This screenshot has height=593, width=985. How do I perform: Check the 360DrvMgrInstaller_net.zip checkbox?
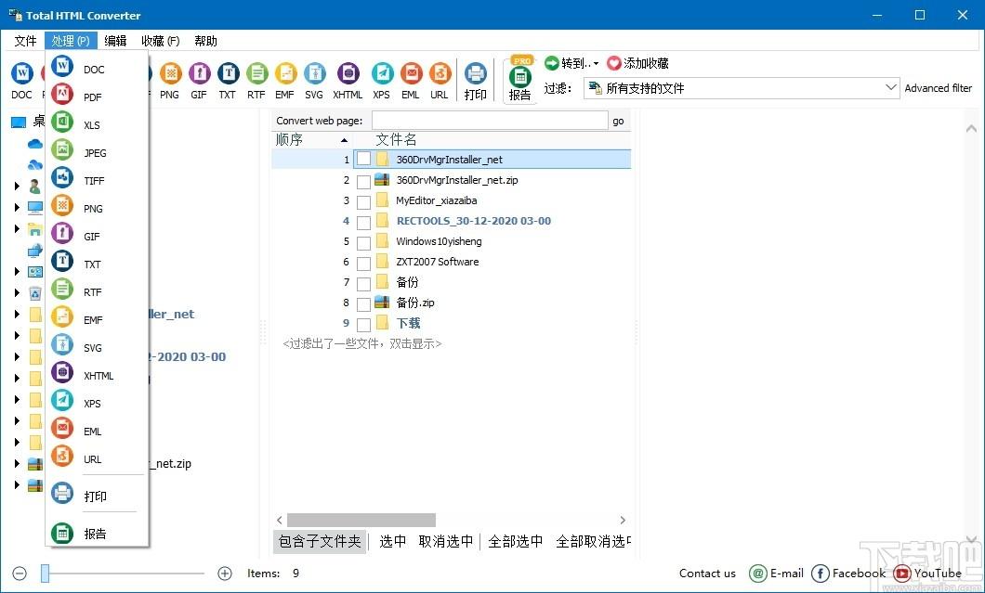tap(363, 182)
